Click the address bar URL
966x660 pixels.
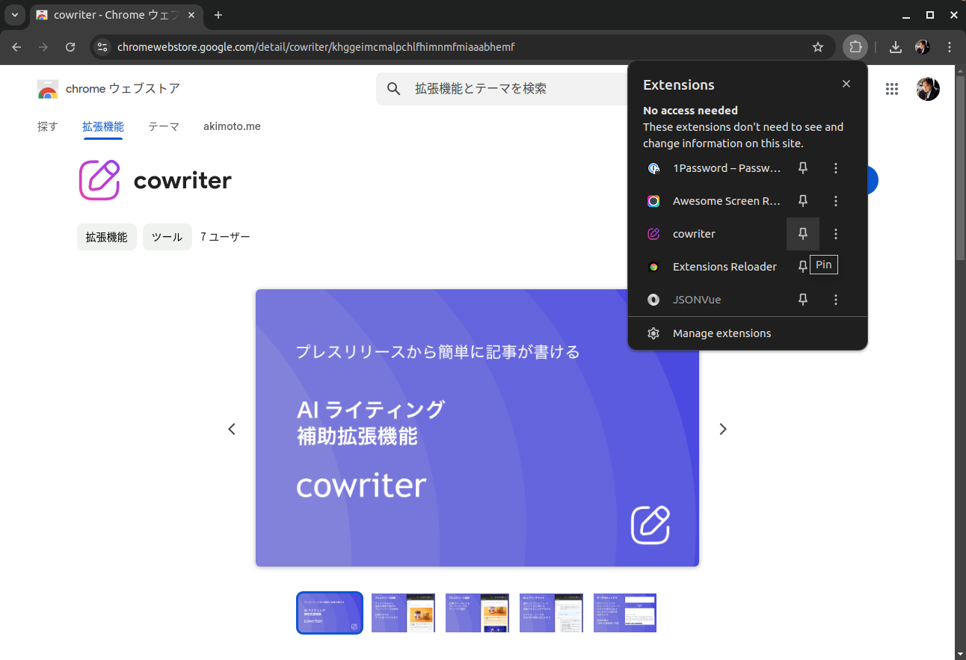316,47
